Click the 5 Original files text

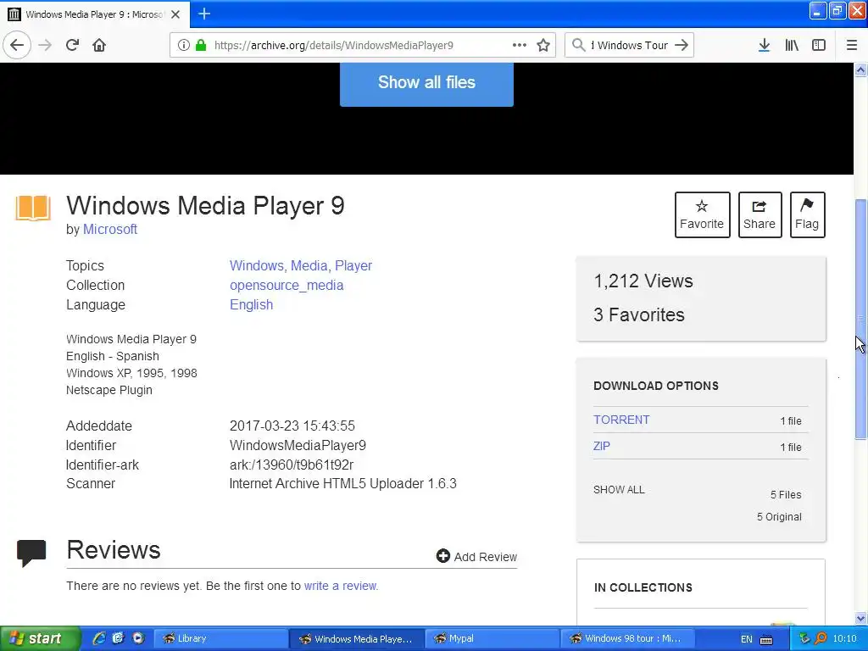(780, 517)
